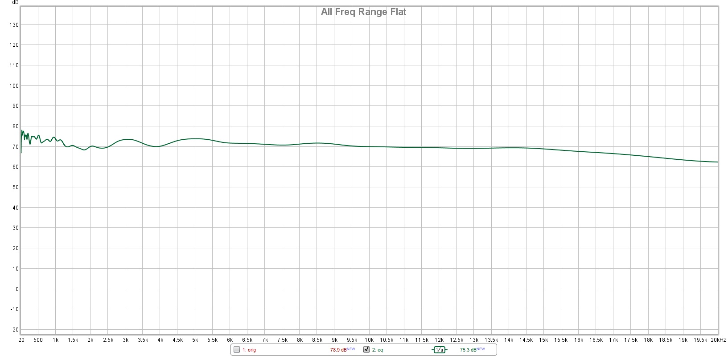
Task: Select the 75.3 dB readout value
Action: pos(468,350)
